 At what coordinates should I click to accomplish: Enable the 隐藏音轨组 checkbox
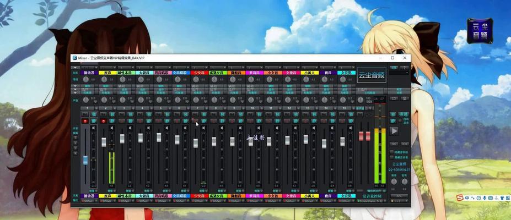[x=392, y=152]
